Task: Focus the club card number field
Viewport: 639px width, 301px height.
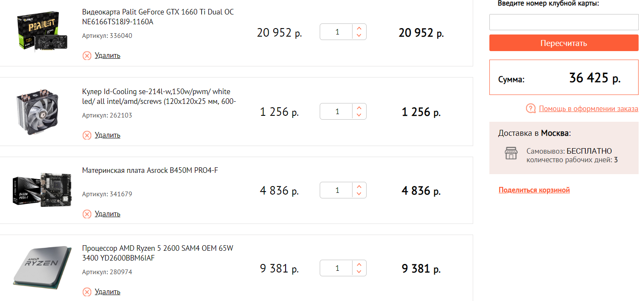Action: 564,22
